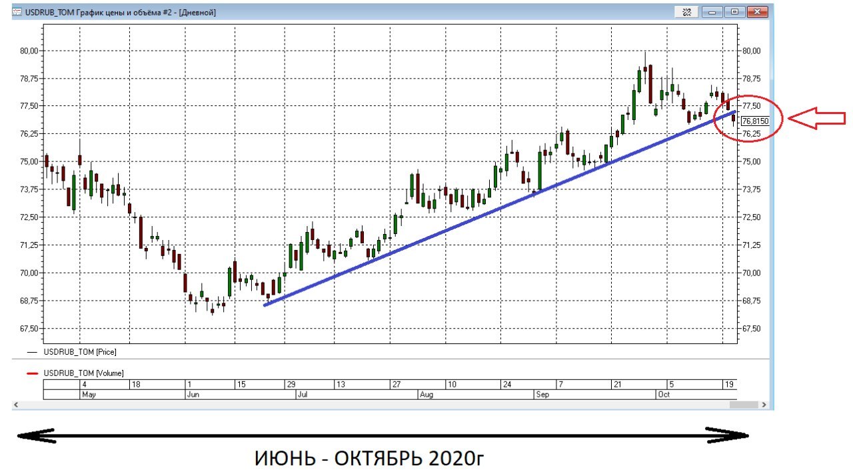The width and height of the screenshot is (853, 474).
Task: Click the left axis value 80,00
Action: [29, 51]
